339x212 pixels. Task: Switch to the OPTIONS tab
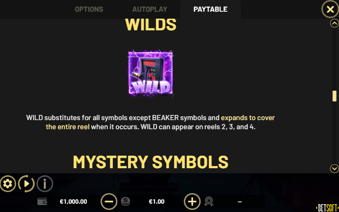pyautogui.click(x=89, y=9)
